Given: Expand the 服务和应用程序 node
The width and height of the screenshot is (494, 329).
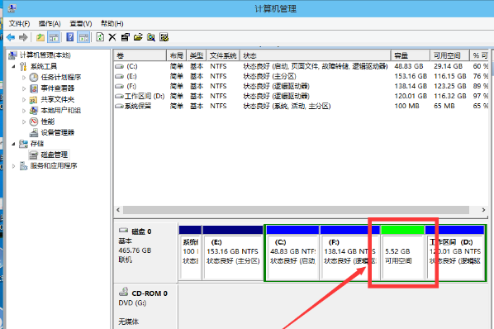Looking at the screenshot, I should pyautogui.click(x=13, y=166).
